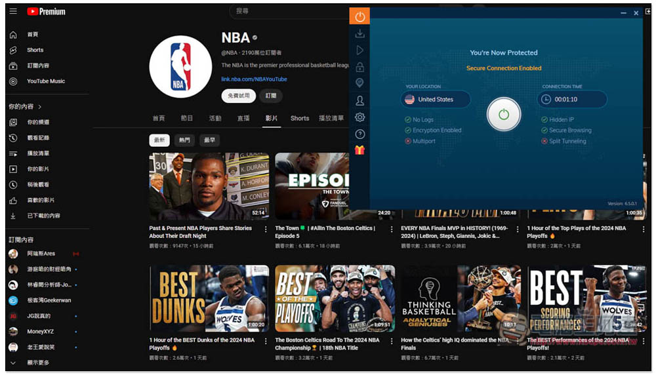Screen dimensions: 656x375
Task: Open options menu for Past & Present NBA Players video
Action: (266, 229)
